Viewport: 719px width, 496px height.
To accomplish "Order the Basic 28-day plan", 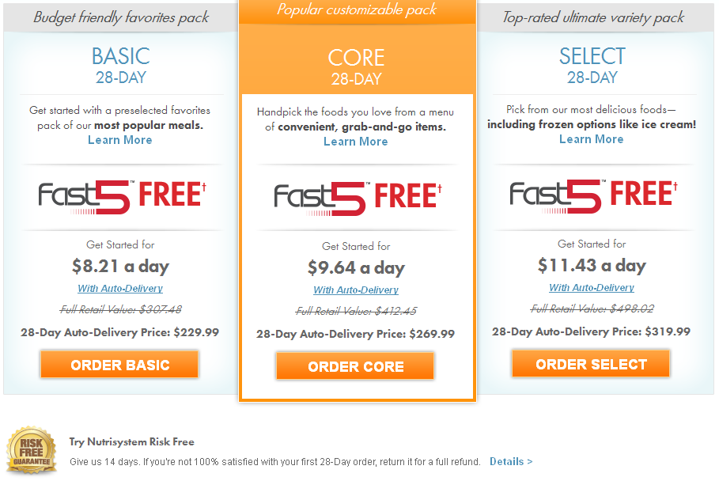I will (x=119, y=365).
